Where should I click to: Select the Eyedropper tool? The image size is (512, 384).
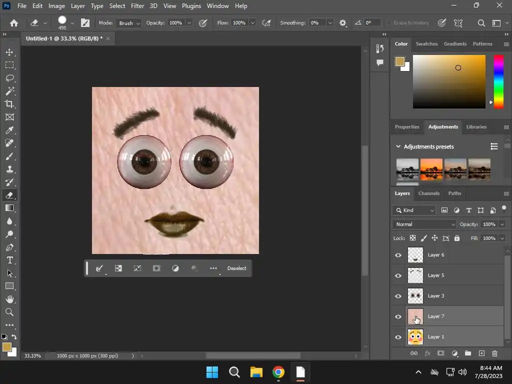(9, 130)
